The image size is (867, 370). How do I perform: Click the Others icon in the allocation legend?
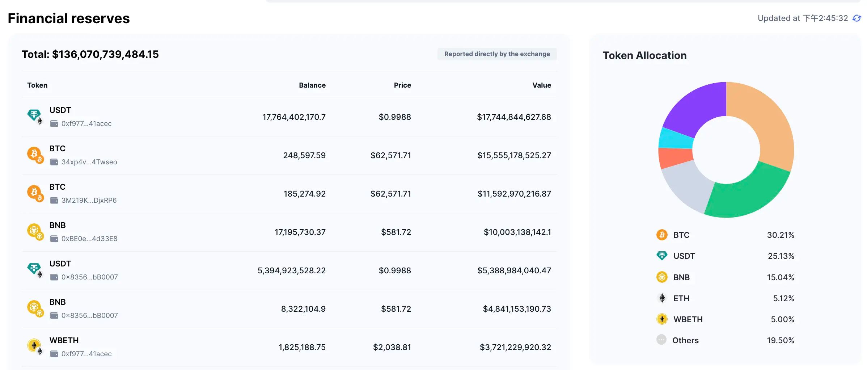click(x=661, y=340)
